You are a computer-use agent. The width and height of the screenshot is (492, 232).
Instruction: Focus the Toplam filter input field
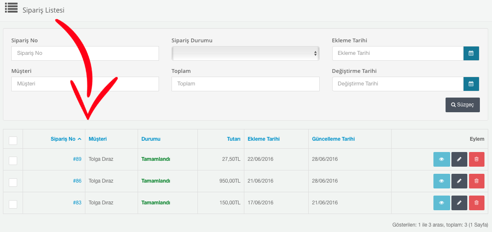[x=245, y=84]
